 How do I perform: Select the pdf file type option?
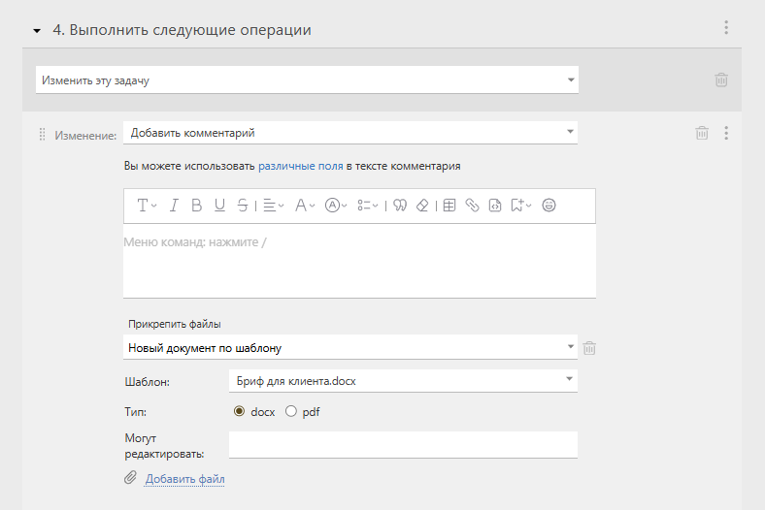pyautogui.click(x=291, y=412)
